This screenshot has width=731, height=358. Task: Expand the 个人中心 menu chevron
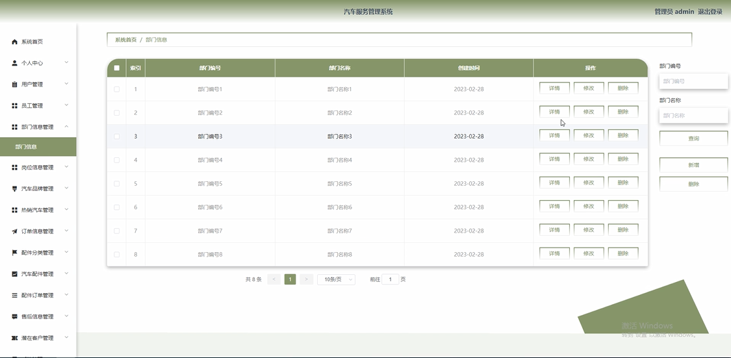pos(66,62)
